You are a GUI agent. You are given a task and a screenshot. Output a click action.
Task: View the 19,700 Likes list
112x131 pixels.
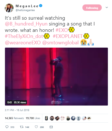33,118
